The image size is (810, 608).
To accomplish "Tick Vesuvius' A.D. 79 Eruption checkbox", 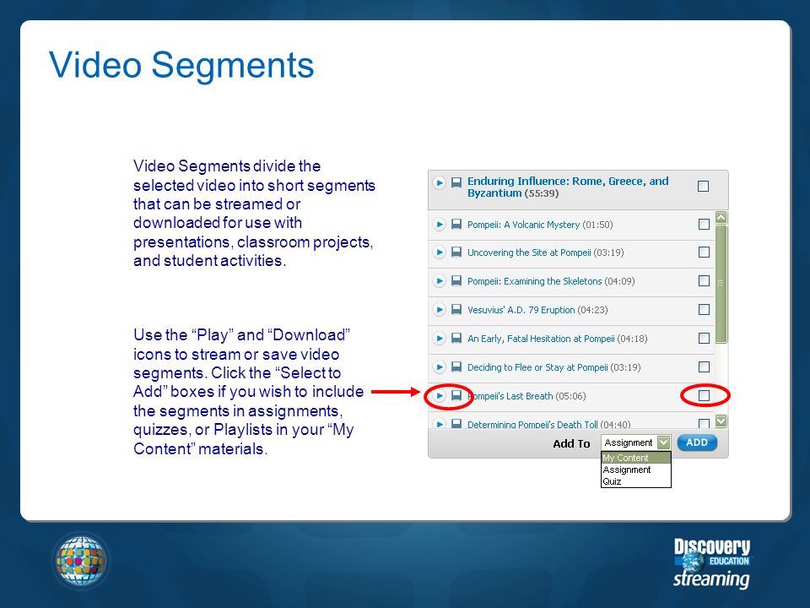I will coord(704,310).
